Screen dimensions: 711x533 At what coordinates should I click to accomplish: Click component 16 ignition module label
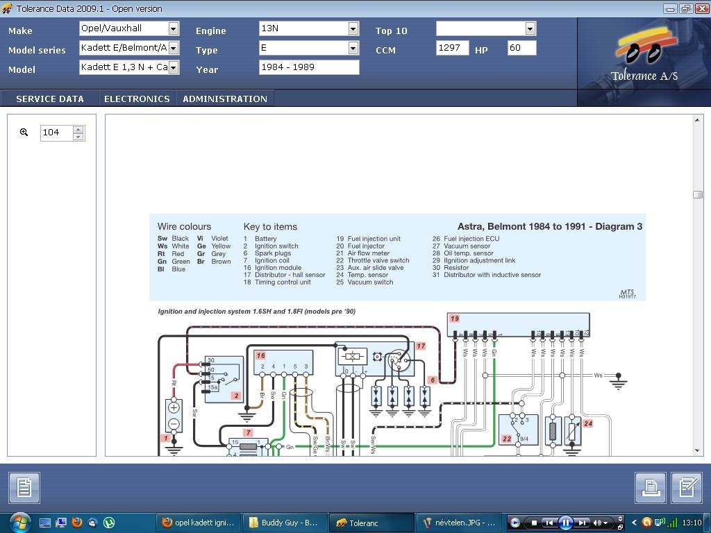coord(260,355)
